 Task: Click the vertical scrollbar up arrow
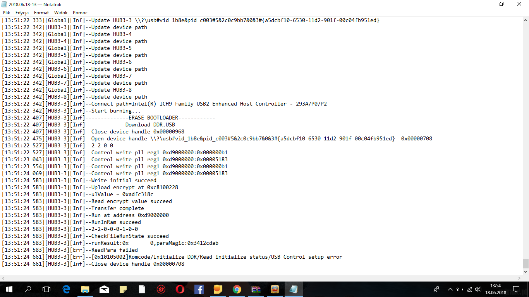tap(526, 20)
